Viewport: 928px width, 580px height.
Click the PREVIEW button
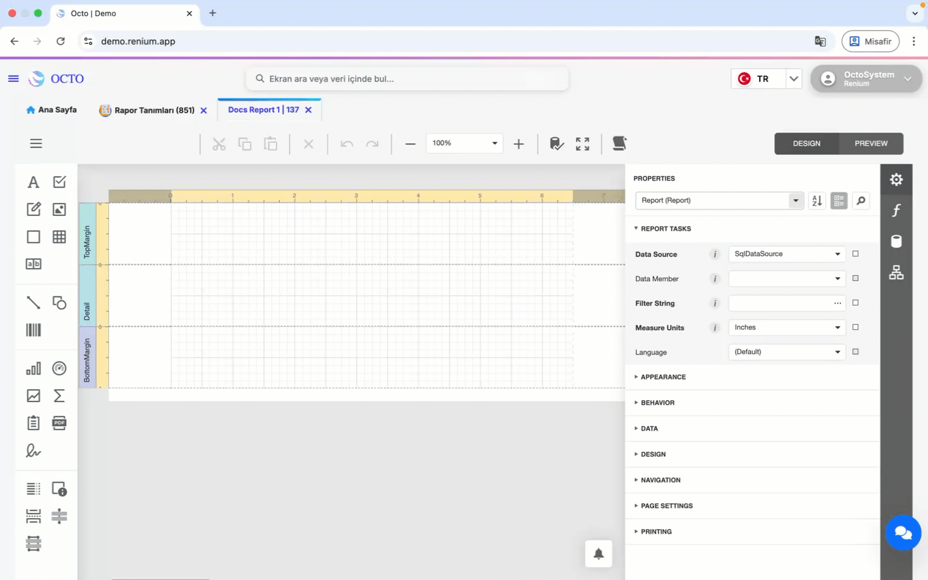[x=871, y=144]
